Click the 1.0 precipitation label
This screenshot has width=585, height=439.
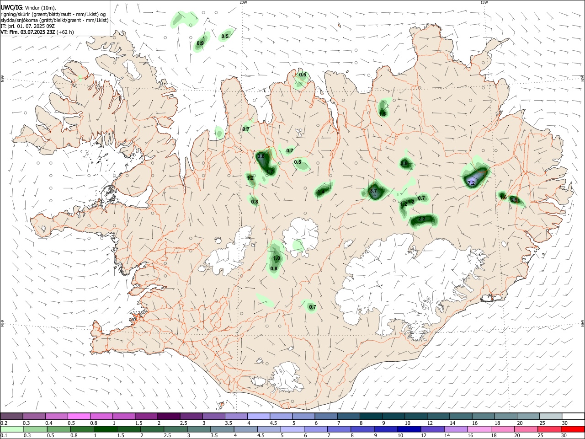[277, 258]
